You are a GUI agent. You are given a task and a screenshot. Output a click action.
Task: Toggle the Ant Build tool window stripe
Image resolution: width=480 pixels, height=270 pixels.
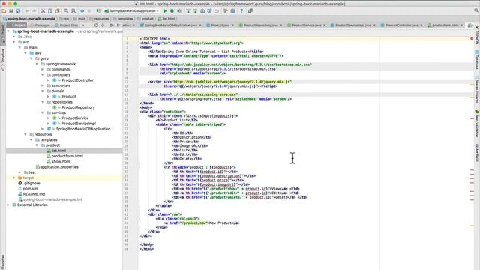coord(477,153)
